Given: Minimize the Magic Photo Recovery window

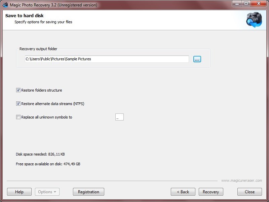Looking at the screenshot, I should click(x=237, y=3).
